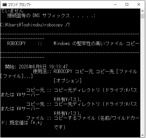Click the 'C:¥Users¥Toshinobu>' prompt path
Viewport: 146px width, 138px height.
[x=22, y=25]
